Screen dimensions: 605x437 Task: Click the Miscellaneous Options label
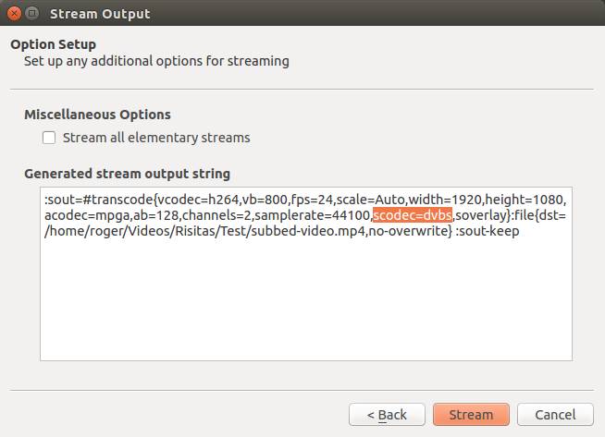(97, 115)
